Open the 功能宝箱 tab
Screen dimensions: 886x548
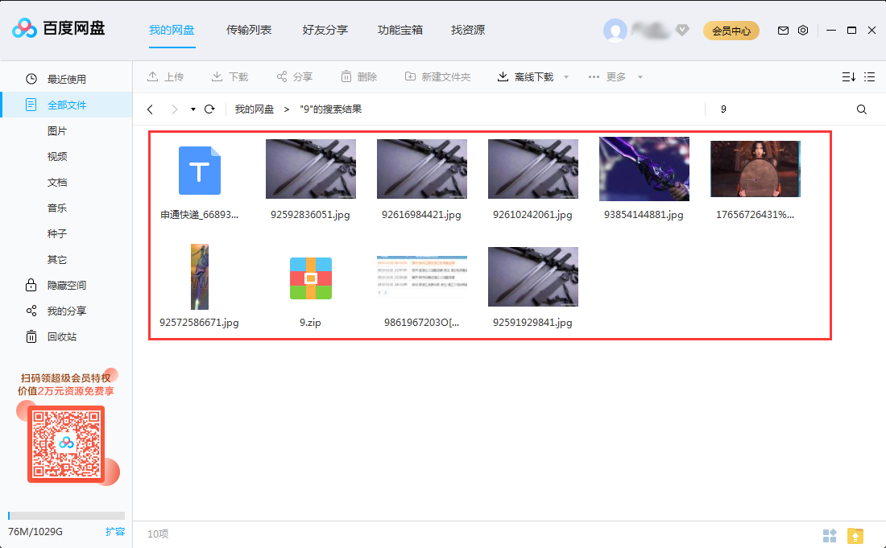401,30
